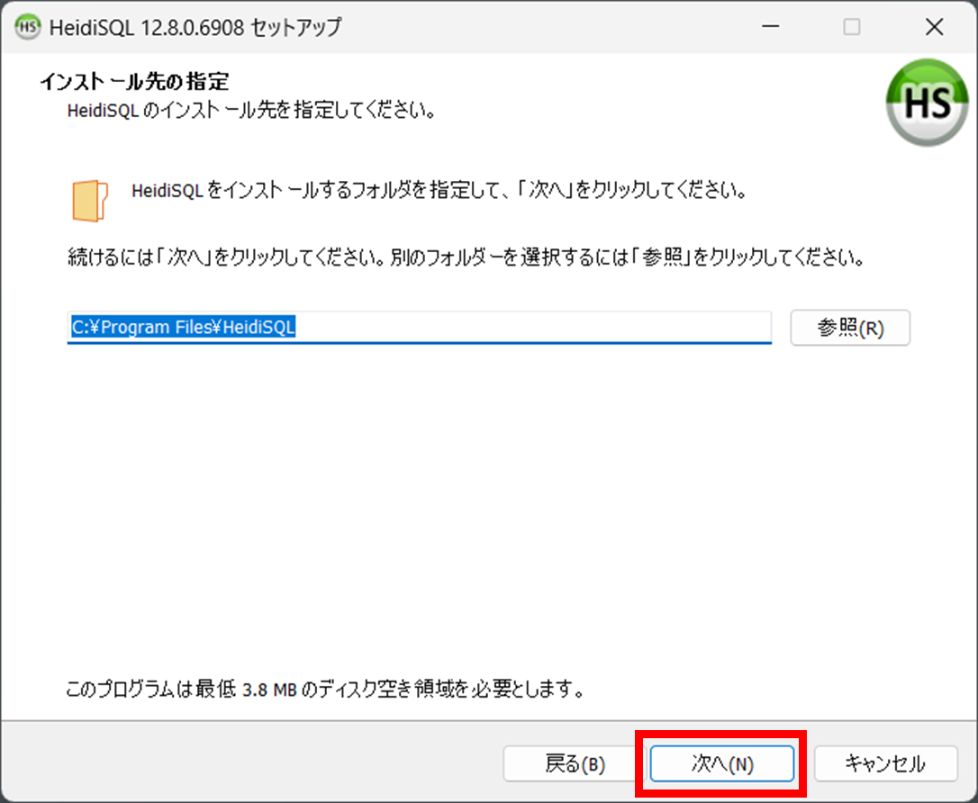Cancel setup with the キャンセル button
The width and height of the screenshot is (978, 803).
(885, 762)
